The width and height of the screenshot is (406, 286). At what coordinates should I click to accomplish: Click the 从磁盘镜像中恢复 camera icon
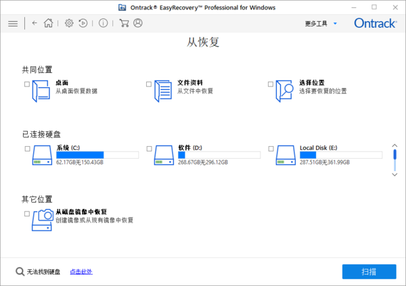(42, 220)
